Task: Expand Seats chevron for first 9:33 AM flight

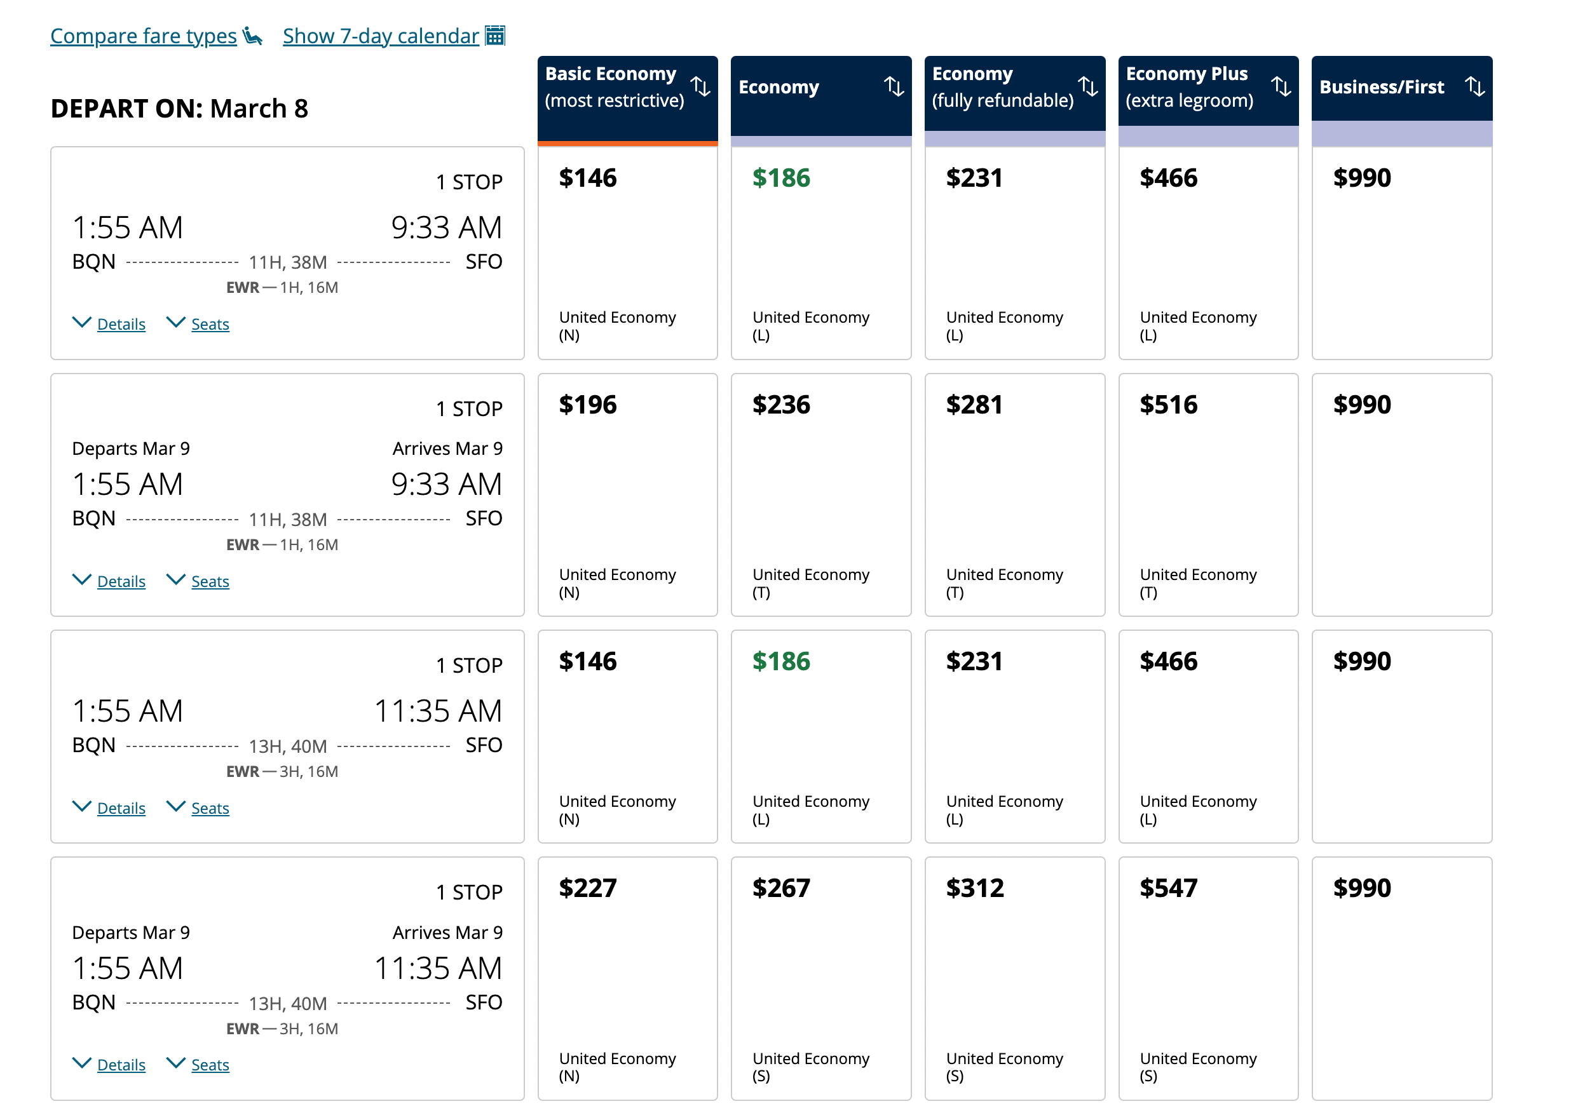Action: click(x=176, y=323)
